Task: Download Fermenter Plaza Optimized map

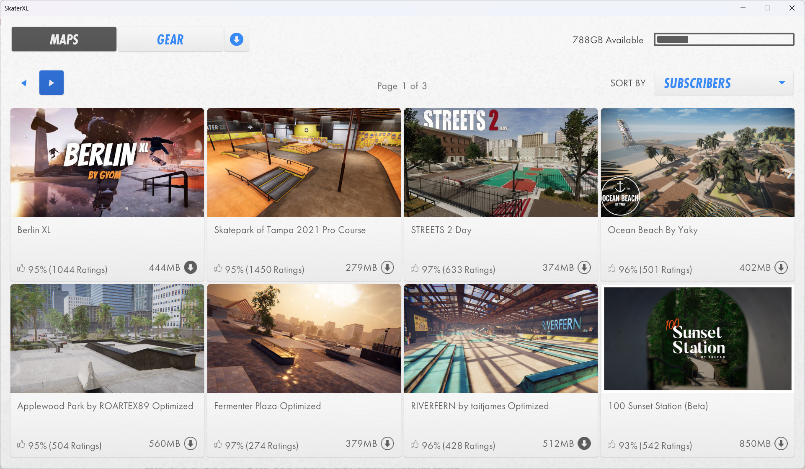Action: tap(387, 443)
